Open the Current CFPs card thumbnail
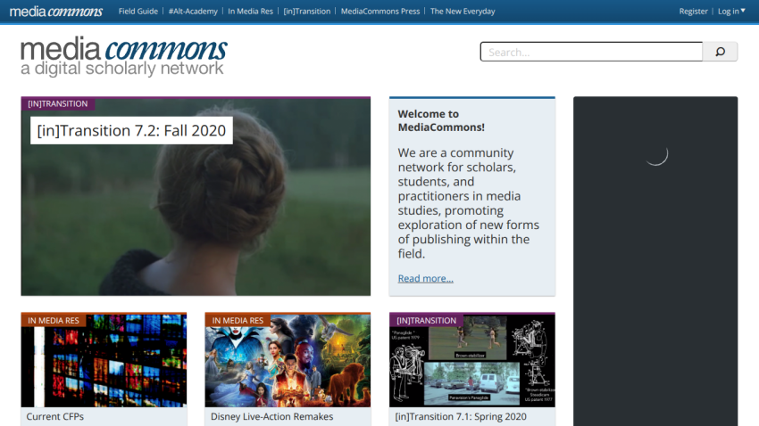Image resolution: width=759 pixels, height=426 pixels. click(104, 360)
